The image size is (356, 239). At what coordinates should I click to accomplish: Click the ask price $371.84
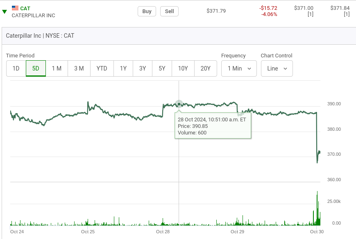pos(340,8)
